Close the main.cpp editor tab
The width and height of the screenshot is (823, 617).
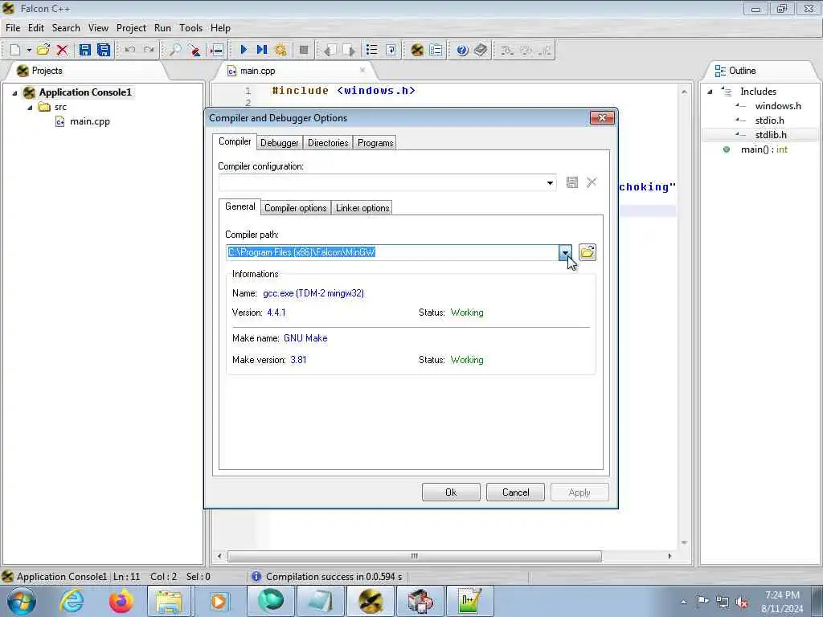tap(362, 70)
